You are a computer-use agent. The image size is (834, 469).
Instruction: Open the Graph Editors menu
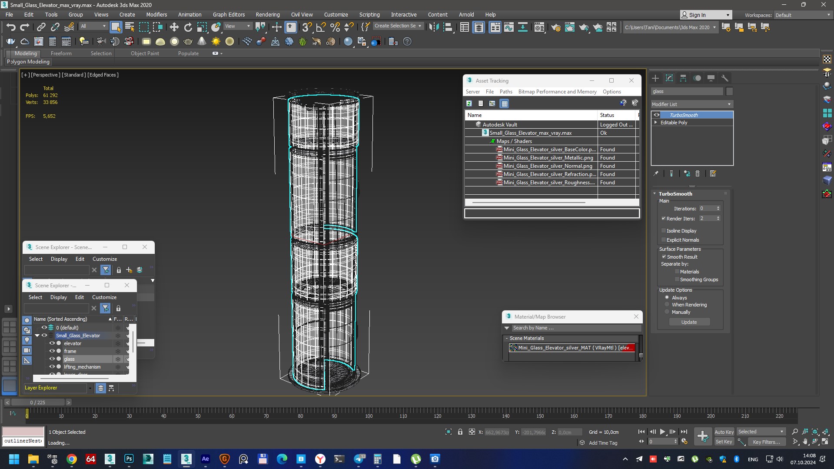click(x=229, y=14)
